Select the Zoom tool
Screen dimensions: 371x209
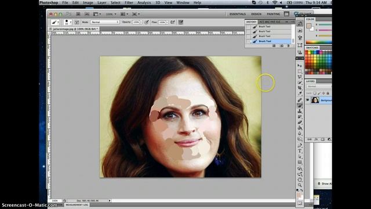click(x=300, y=185)
